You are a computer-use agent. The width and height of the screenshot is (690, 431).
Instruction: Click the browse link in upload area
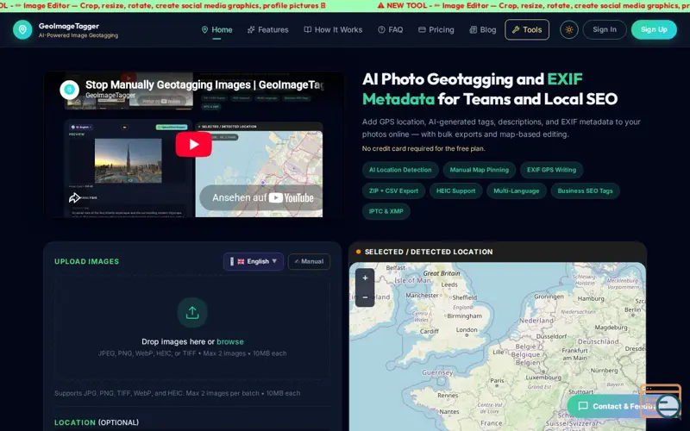coord(229,341)
